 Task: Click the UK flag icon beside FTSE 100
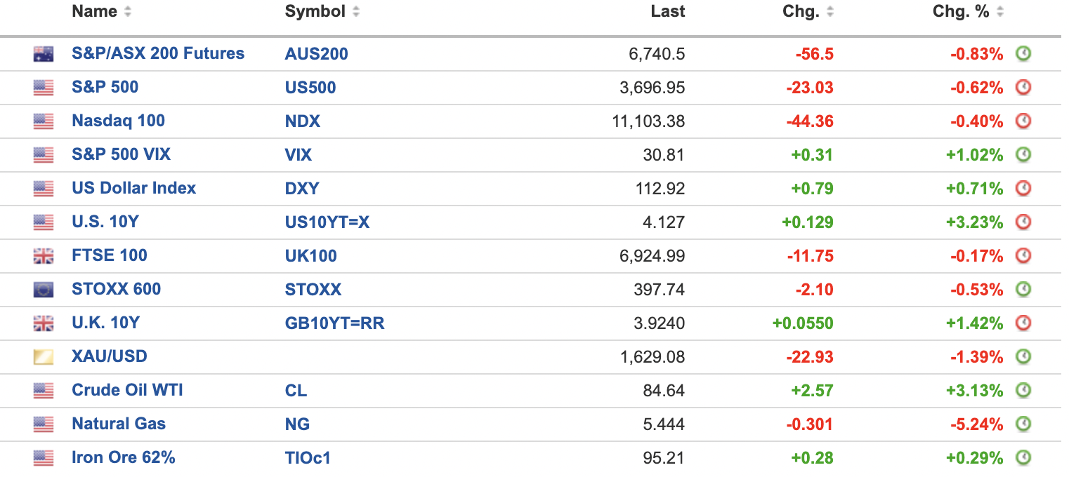click(44, 256)
